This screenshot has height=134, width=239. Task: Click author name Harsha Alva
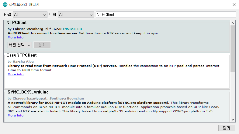pos(23,61)
